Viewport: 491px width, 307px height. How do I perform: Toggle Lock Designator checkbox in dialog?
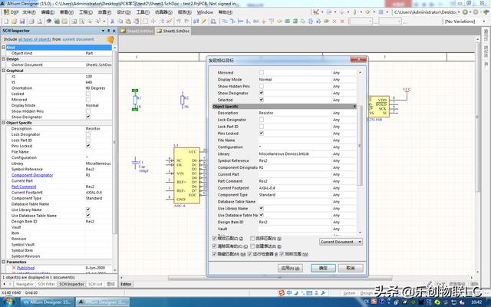click(261, 120)
